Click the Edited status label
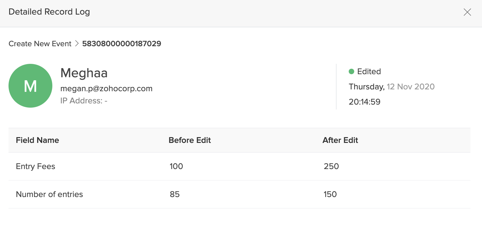 (x=369, y=71)
